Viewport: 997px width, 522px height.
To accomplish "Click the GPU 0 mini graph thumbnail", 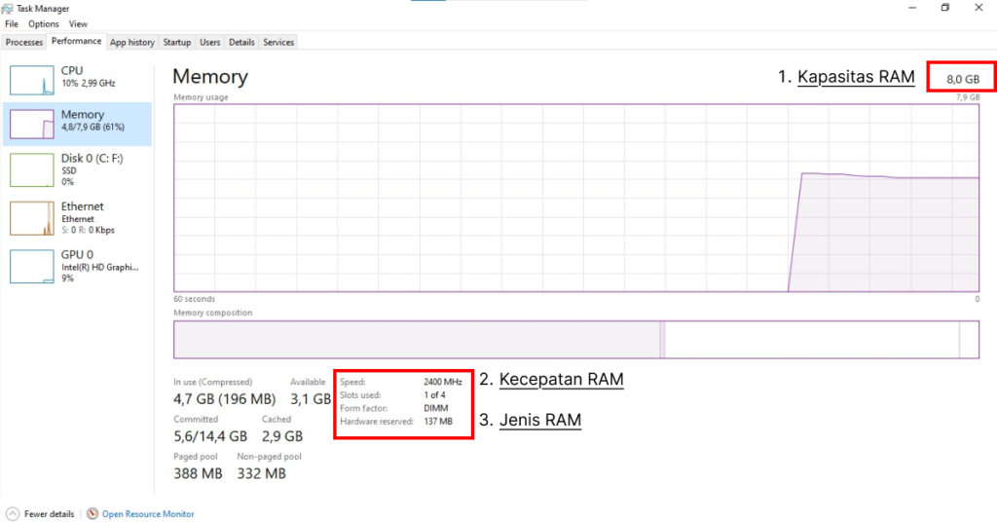I will click(x=32, y=267).
